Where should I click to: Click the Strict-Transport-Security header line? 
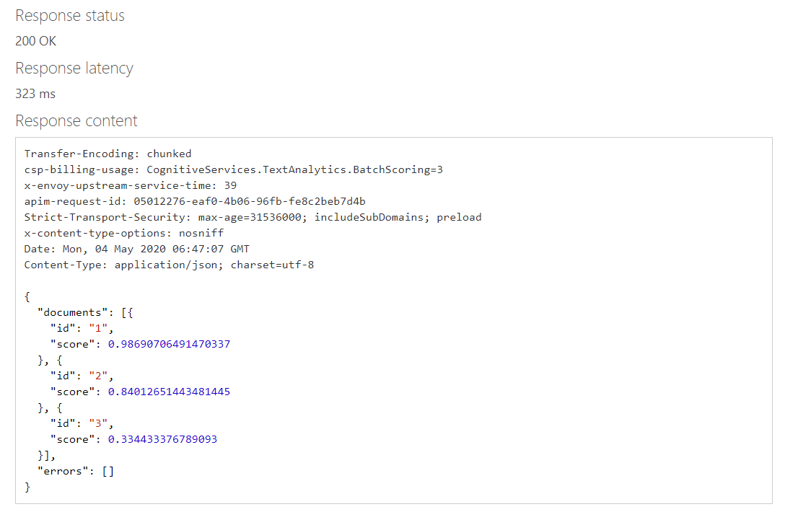tap(253, 217)
